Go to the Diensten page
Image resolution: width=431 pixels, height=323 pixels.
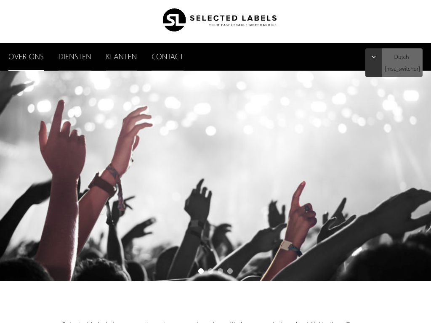75,57
